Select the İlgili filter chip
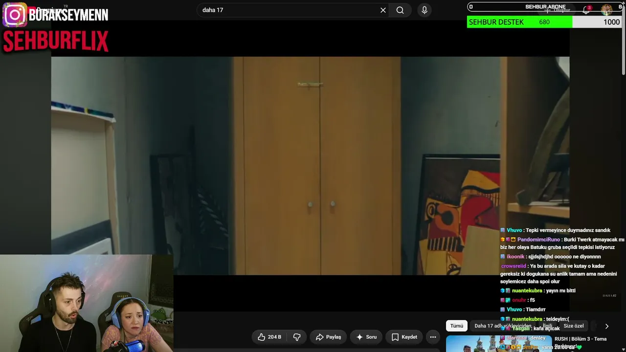The image size is (626, 352). tap(547, 326)
